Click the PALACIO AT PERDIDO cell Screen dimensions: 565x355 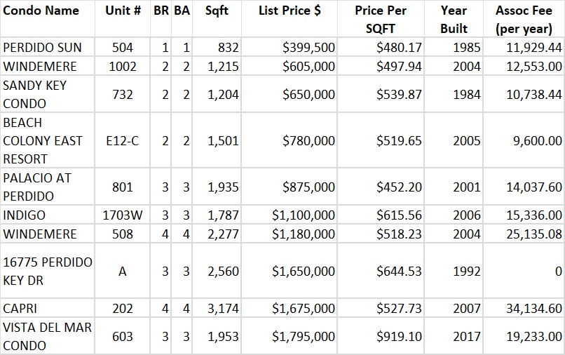pos(37,187)
